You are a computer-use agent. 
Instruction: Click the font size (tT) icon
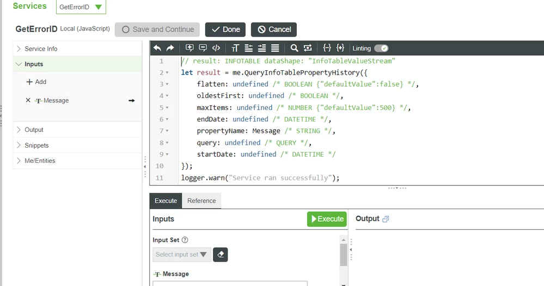(235, 48)
